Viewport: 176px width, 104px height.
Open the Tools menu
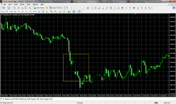tap(28, 4)
